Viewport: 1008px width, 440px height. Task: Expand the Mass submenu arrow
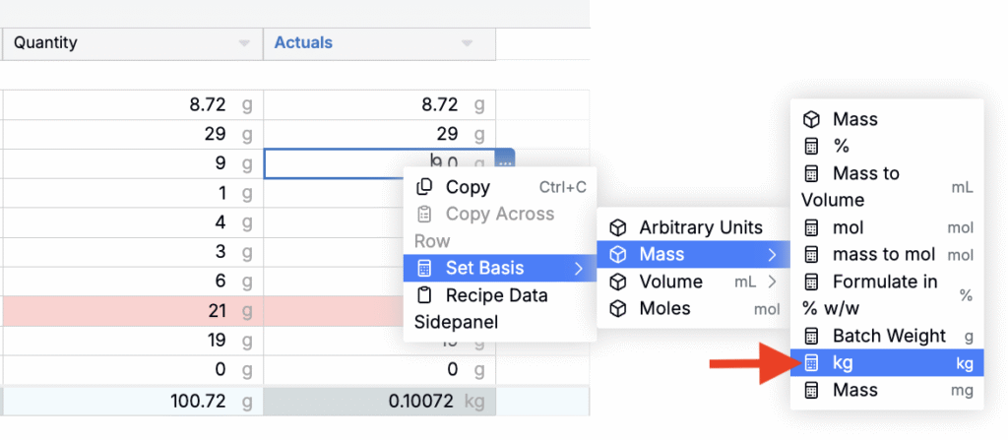[x=772, y=255]
